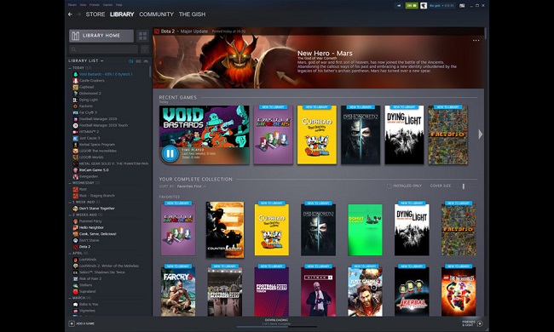Open THE GISH profile tab

pos(192,14)
